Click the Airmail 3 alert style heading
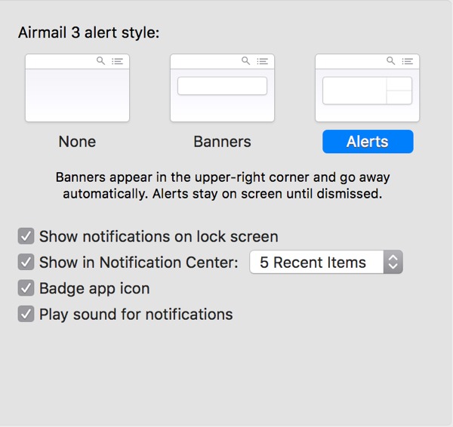 point(89,32)
